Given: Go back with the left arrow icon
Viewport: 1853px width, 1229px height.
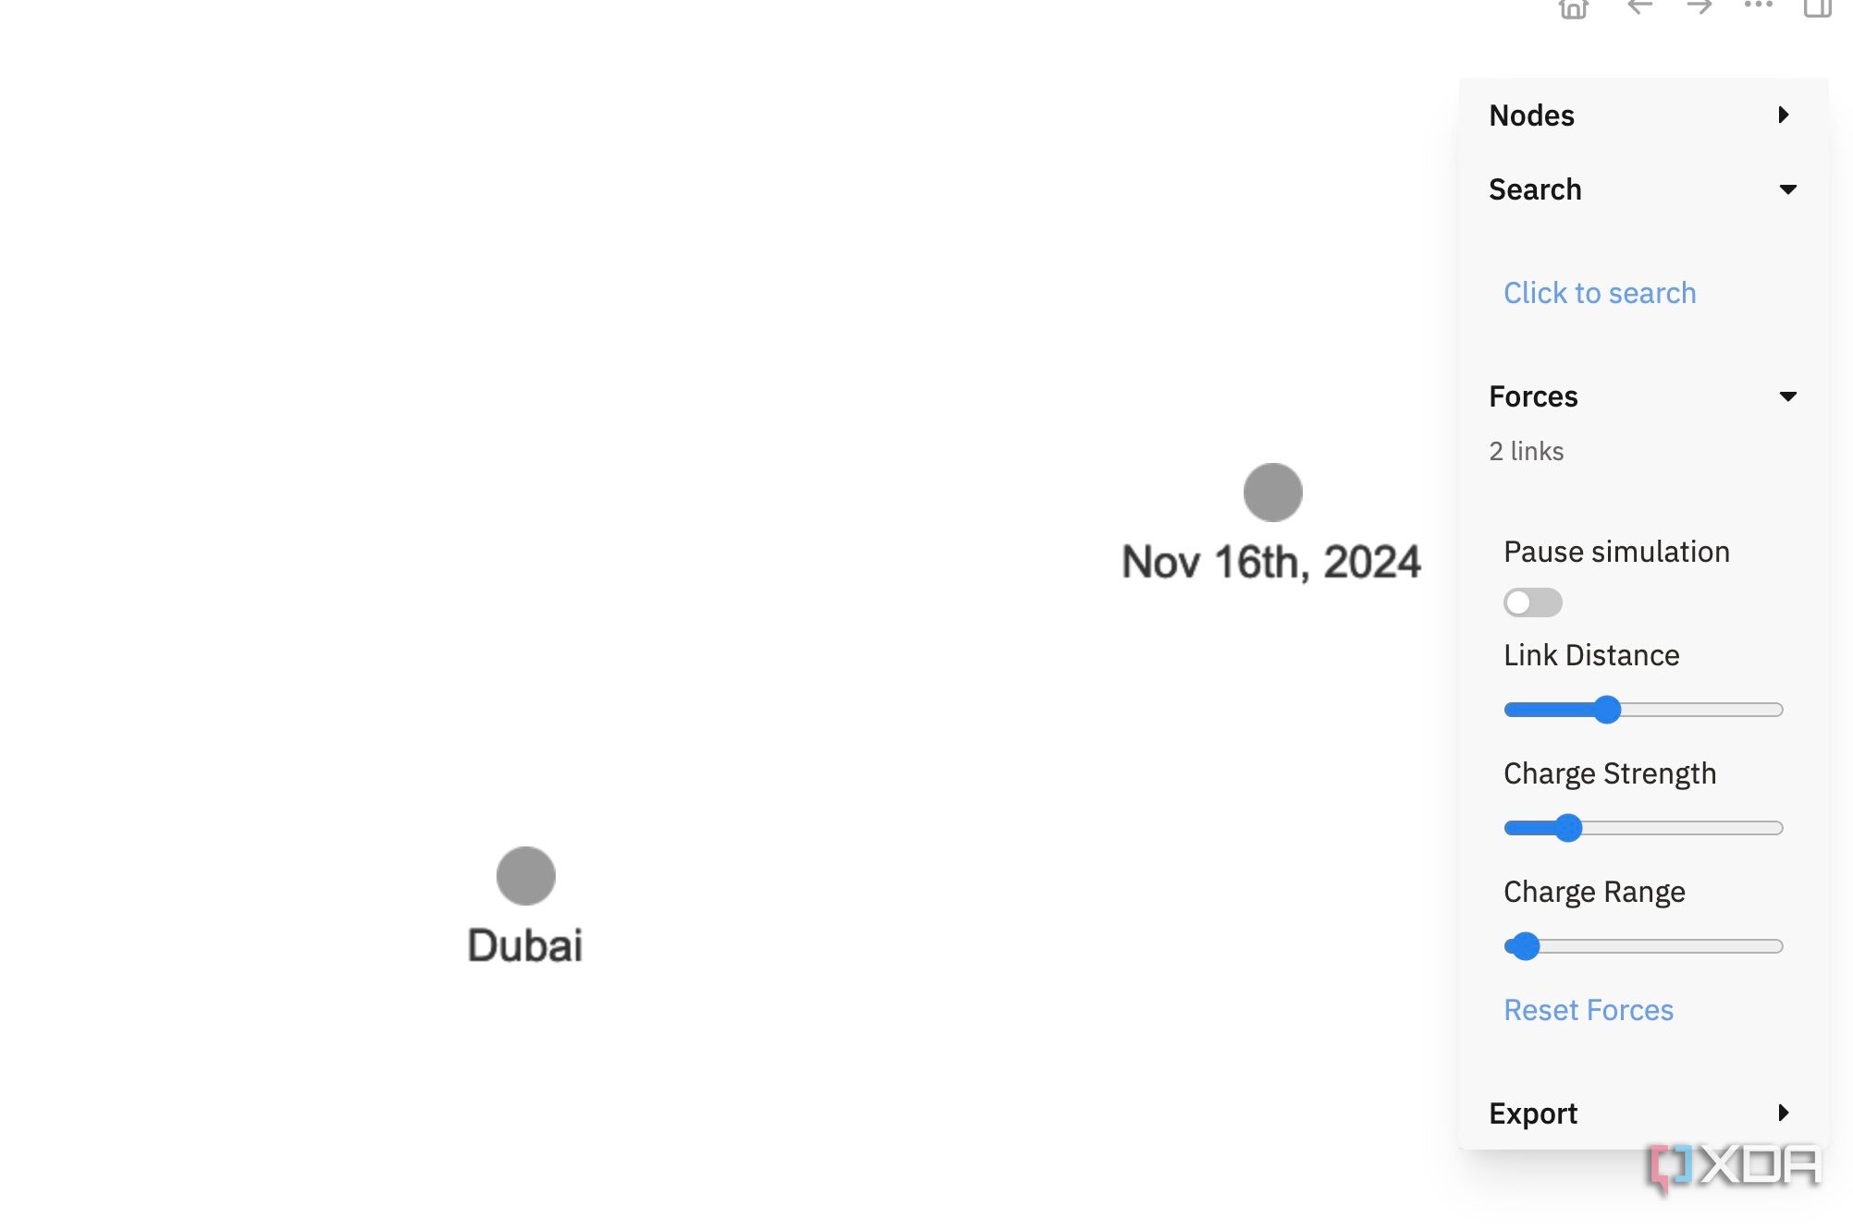Looking at the screenshot, I should click(1639, 7).
